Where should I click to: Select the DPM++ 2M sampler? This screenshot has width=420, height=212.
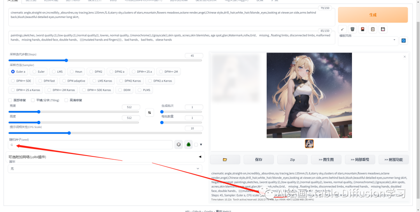click(169, 72)
